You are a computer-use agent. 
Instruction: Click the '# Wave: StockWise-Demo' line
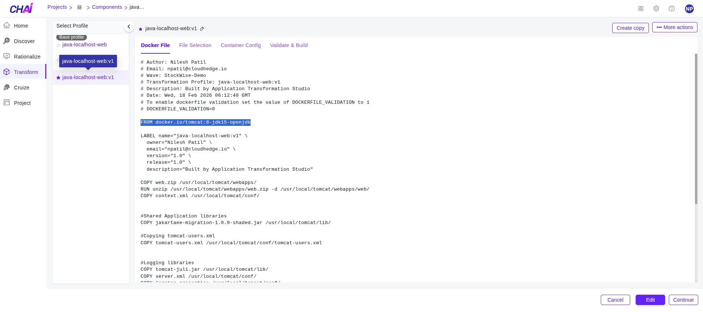(173, 75)
